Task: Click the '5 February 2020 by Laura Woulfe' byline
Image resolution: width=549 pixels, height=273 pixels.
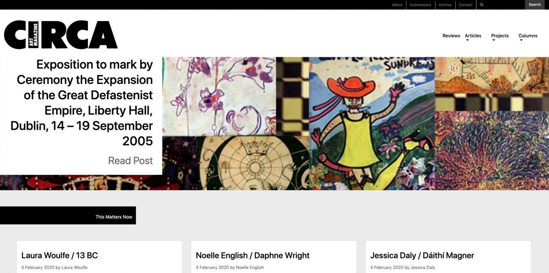Action: (x=54, y=268)
